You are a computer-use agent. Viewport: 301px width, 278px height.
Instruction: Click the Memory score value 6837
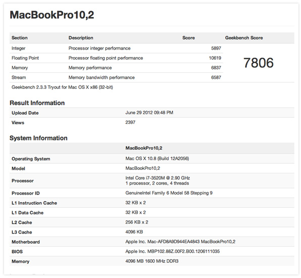[x=216, y=68]
